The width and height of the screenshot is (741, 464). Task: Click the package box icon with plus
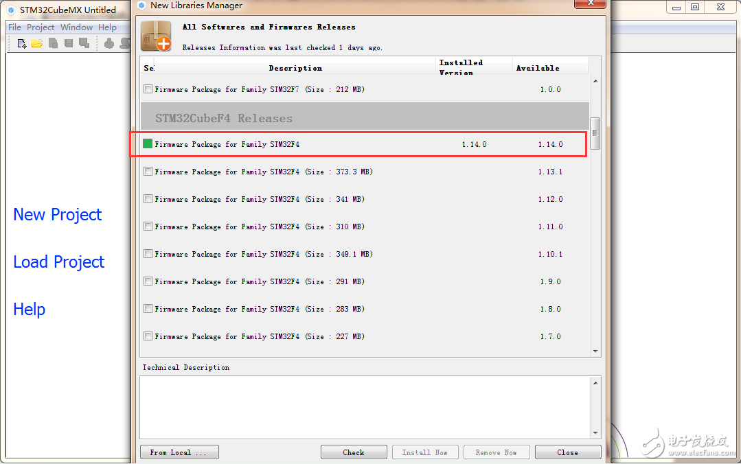(156, 36)
